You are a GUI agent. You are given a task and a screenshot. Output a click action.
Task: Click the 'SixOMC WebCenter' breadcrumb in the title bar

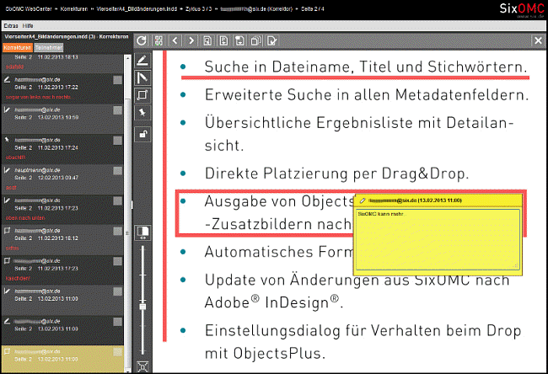point(29,9)
